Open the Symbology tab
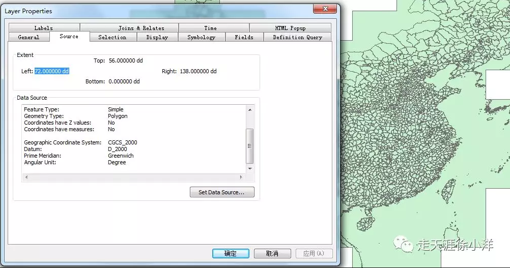 (x=202, y=37)
